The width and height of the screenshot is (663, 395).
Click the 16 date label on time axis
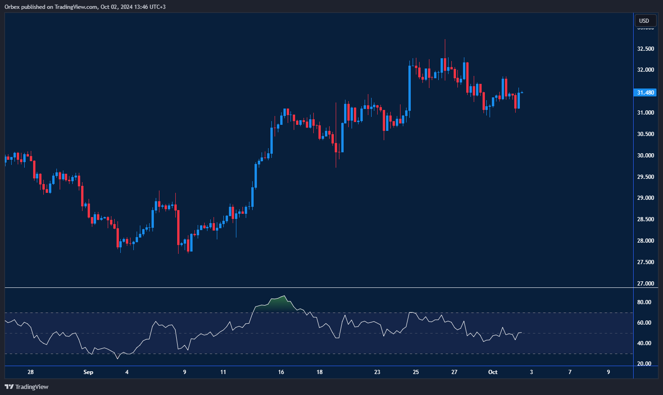(x=281, y=372)
